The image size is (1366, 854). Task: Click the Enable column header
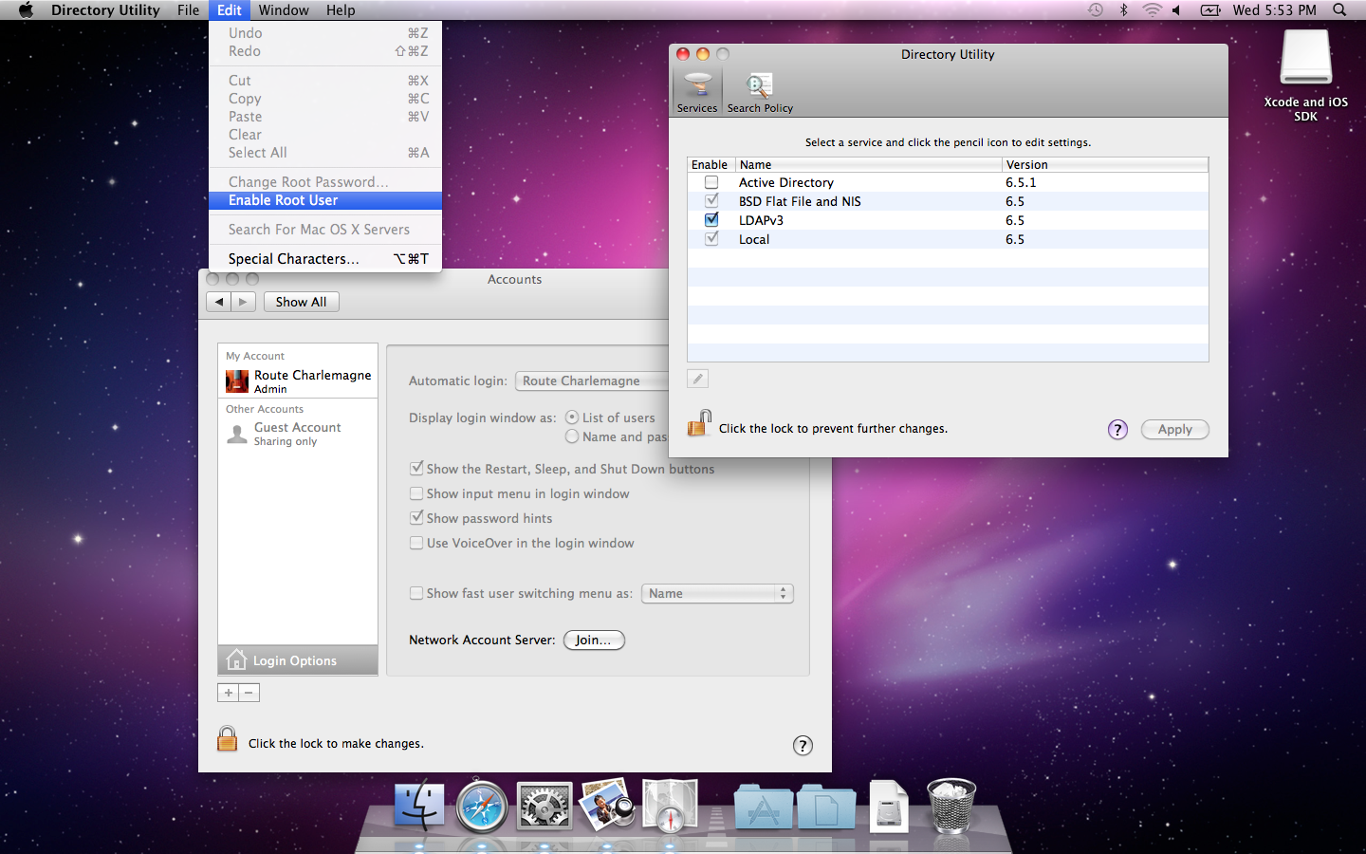(711, 164)
